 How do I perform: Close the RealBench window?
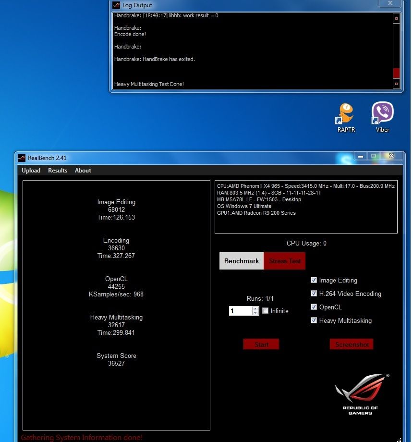tap(391, 156)
